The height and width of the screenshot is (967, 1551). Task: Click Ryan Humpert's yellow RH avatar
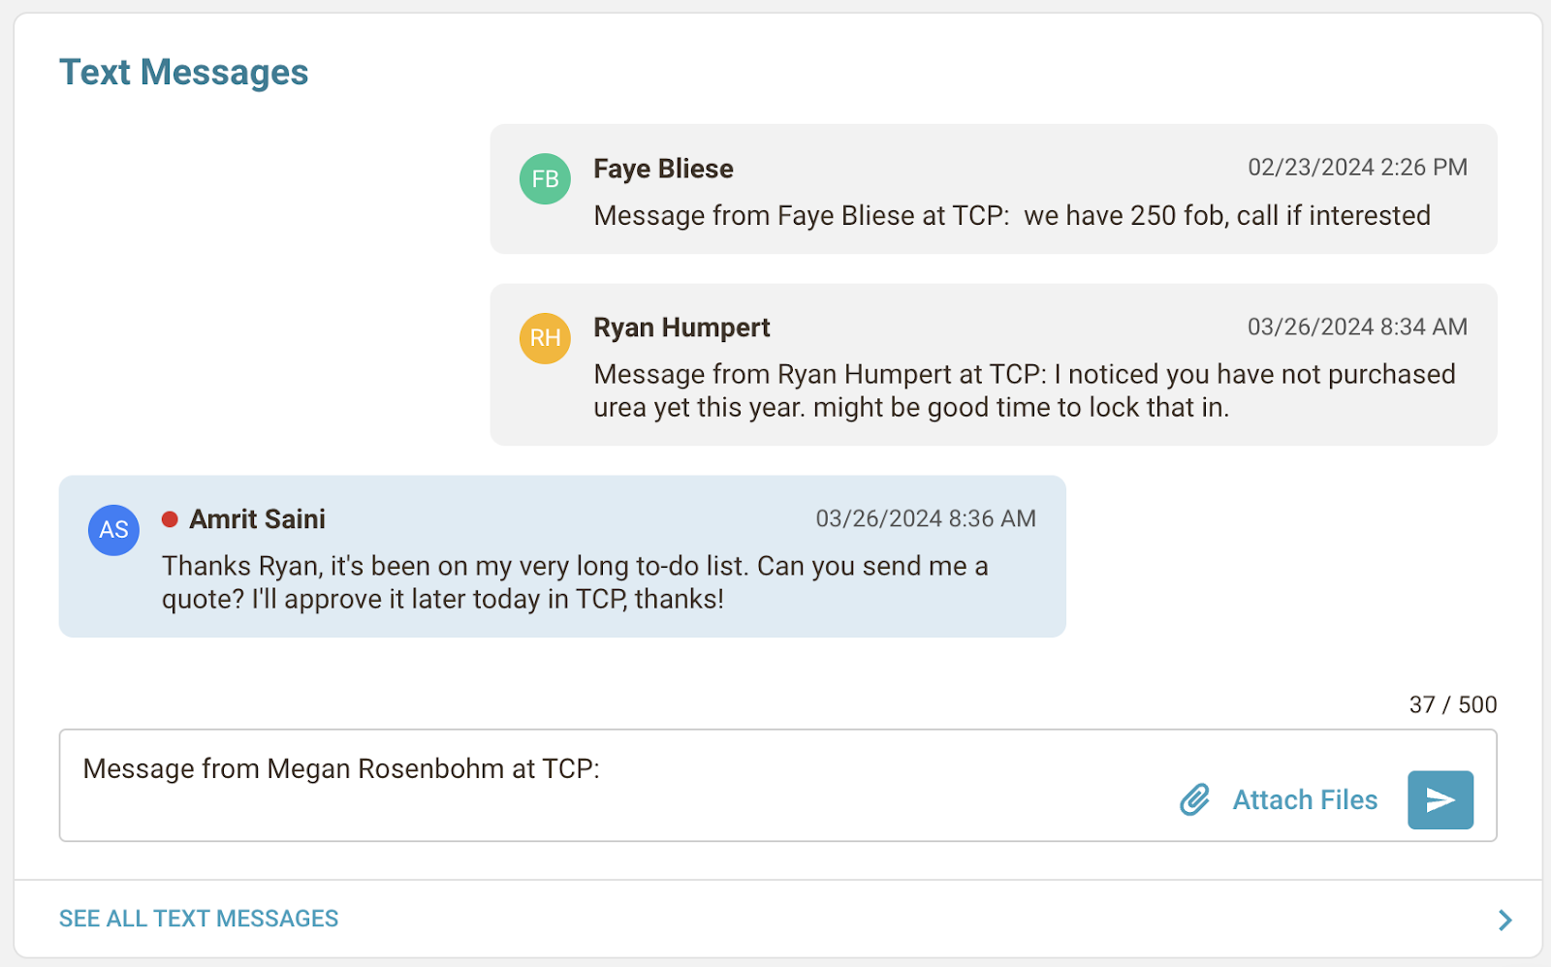[545, 338]
